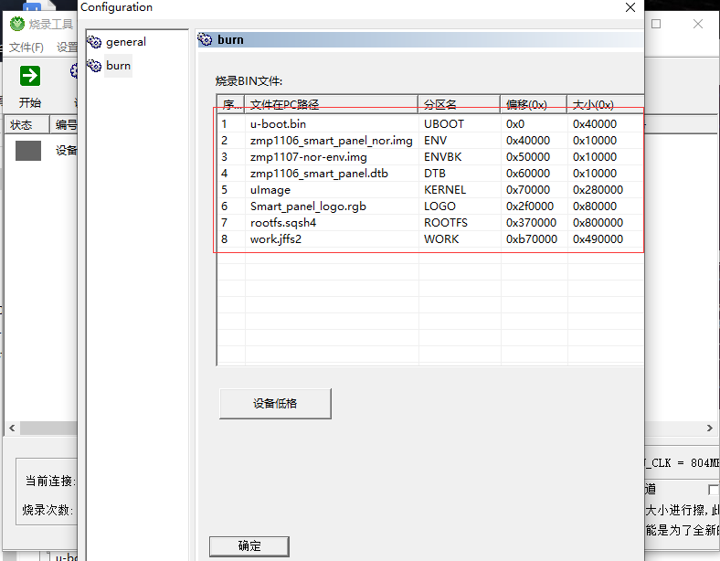Click the right arrow of horizontal scrollbar
The height and width of the screenshot is (561, 720).
pyautogui.click(x=709, y=428)
